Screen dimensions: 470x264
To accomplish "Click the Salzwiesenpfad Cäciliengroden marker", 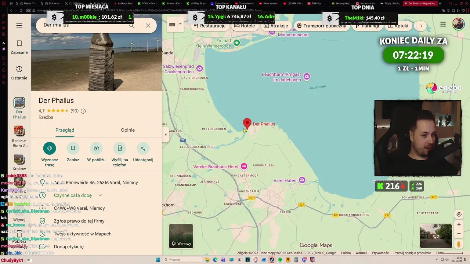I will 199,68.
